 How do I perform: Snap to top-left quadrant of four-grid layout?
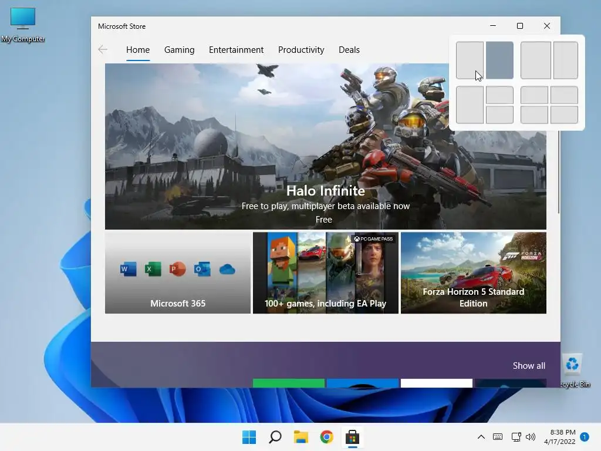(x=534, y=95)
